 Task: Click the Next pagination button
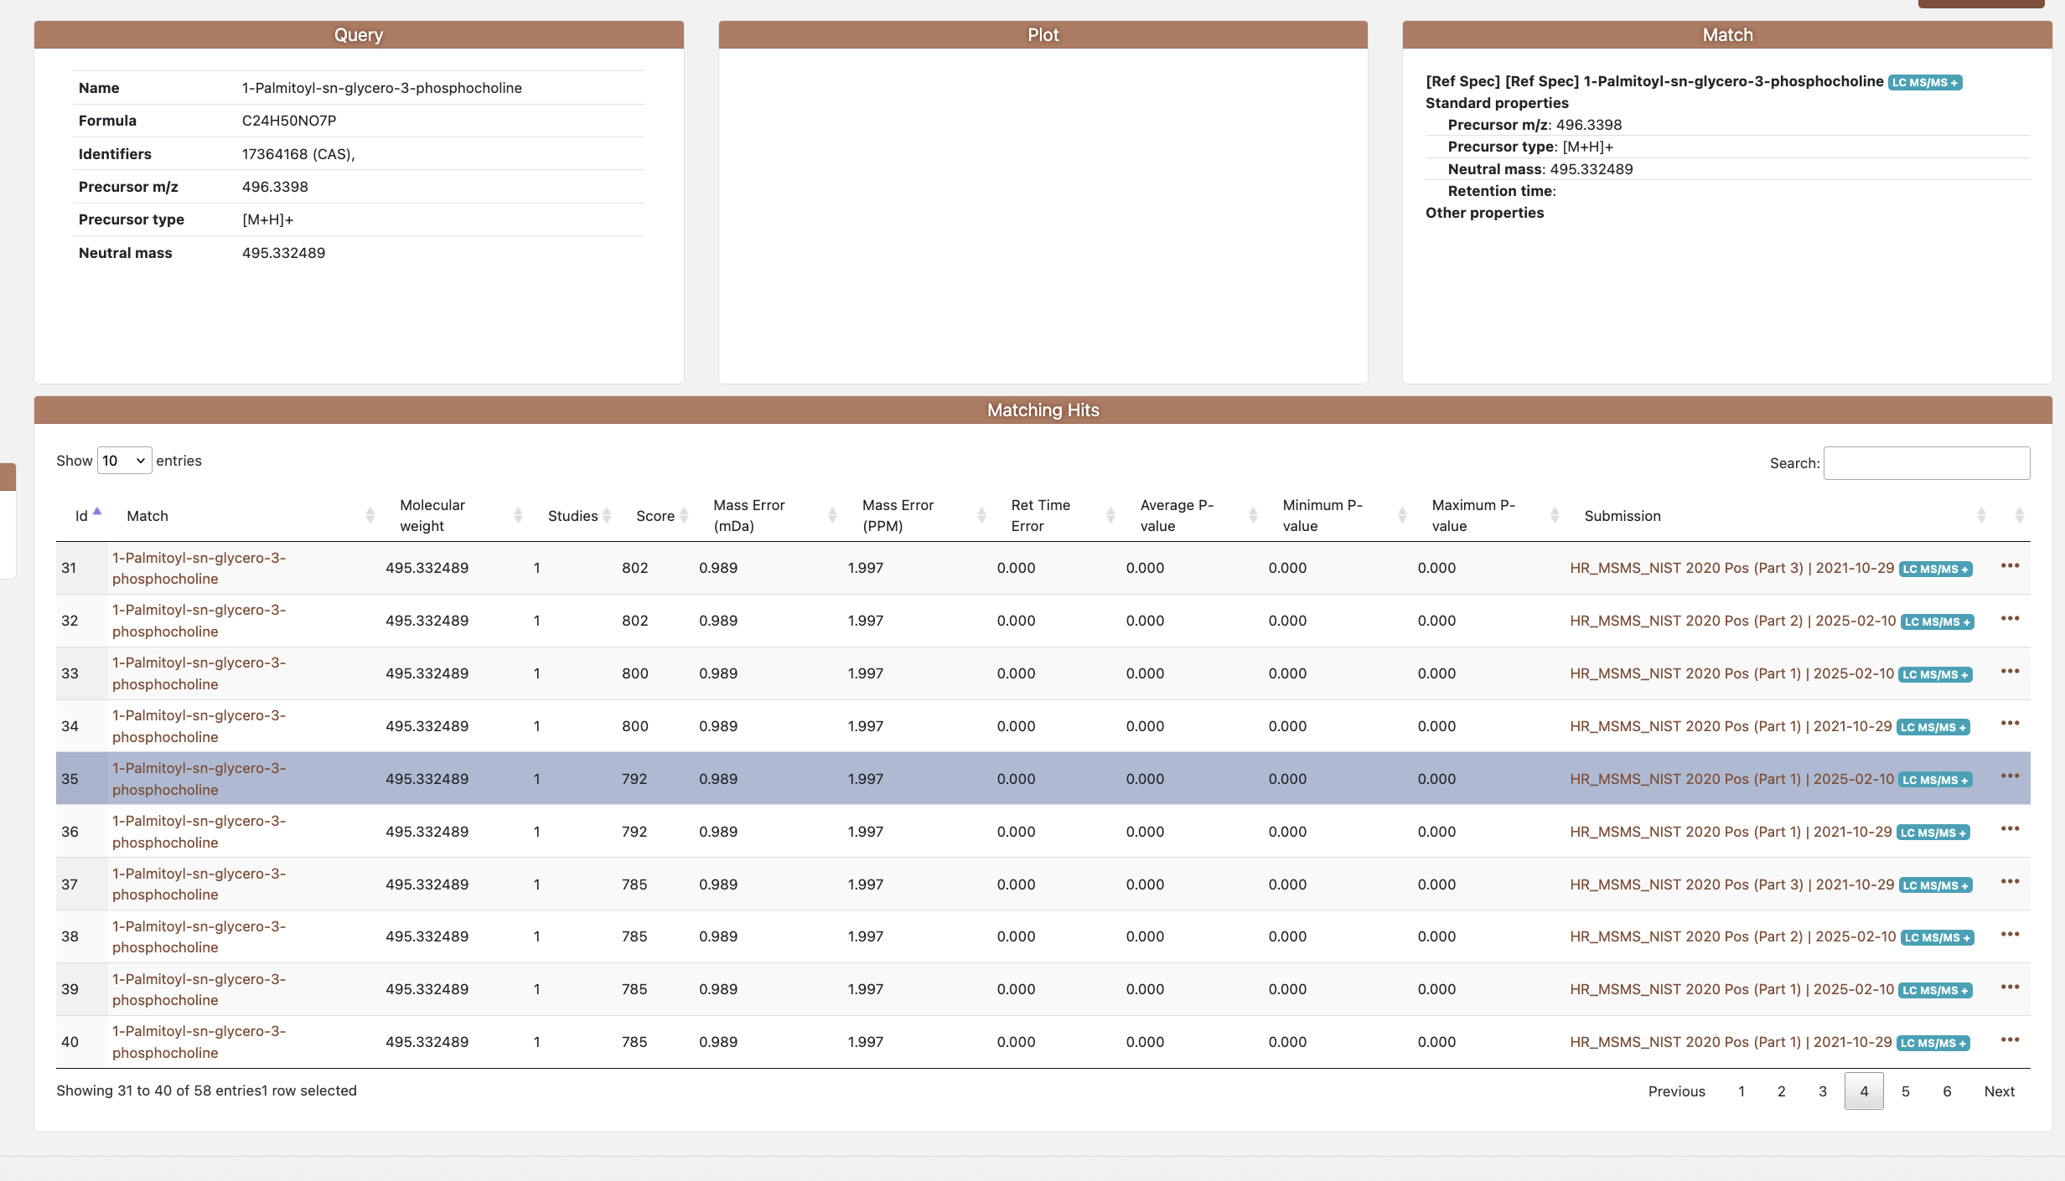(1999, 1091)
